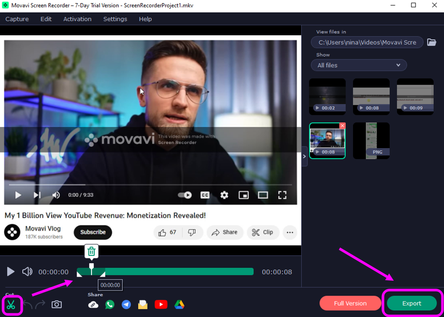Screen dimensions: 444x317
Task: Share recording via email envelope icon
Action: pyautogui.click(x=143, y=305)
